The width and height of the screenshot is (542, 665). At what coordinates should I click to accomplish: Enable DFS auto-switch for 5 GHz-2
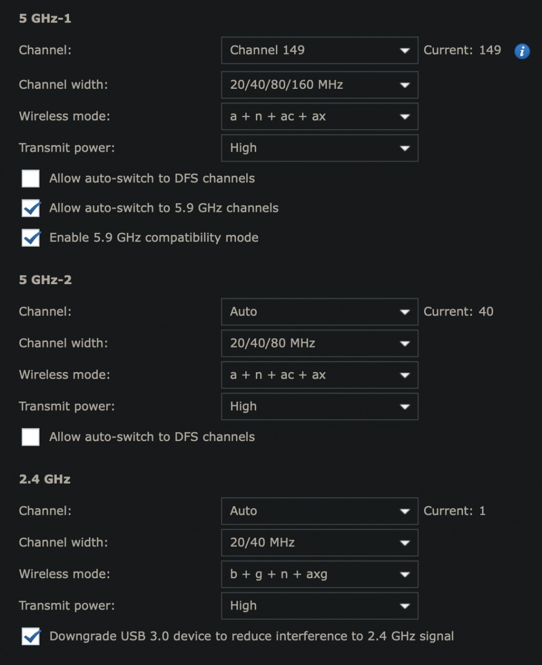[31, 437]
